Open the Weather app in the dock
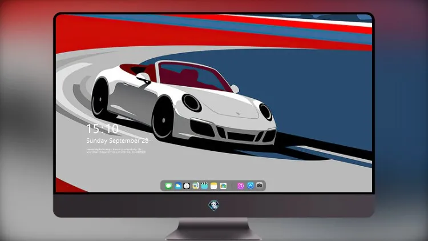The image size is (428, 241). tap(178, 186)
